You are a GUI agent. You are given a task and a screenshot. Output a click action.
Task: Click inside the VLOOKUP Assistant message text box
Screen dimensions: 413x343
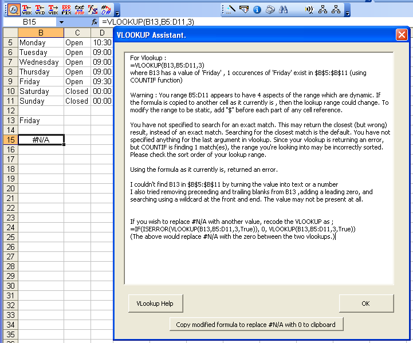259,168
